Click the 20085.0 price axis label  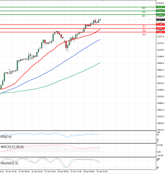tap(161, 103)
